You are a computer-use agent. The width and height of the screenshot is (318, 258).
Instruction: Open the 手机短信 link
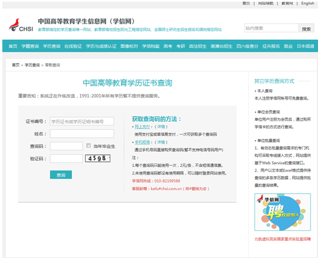point(142,142)
